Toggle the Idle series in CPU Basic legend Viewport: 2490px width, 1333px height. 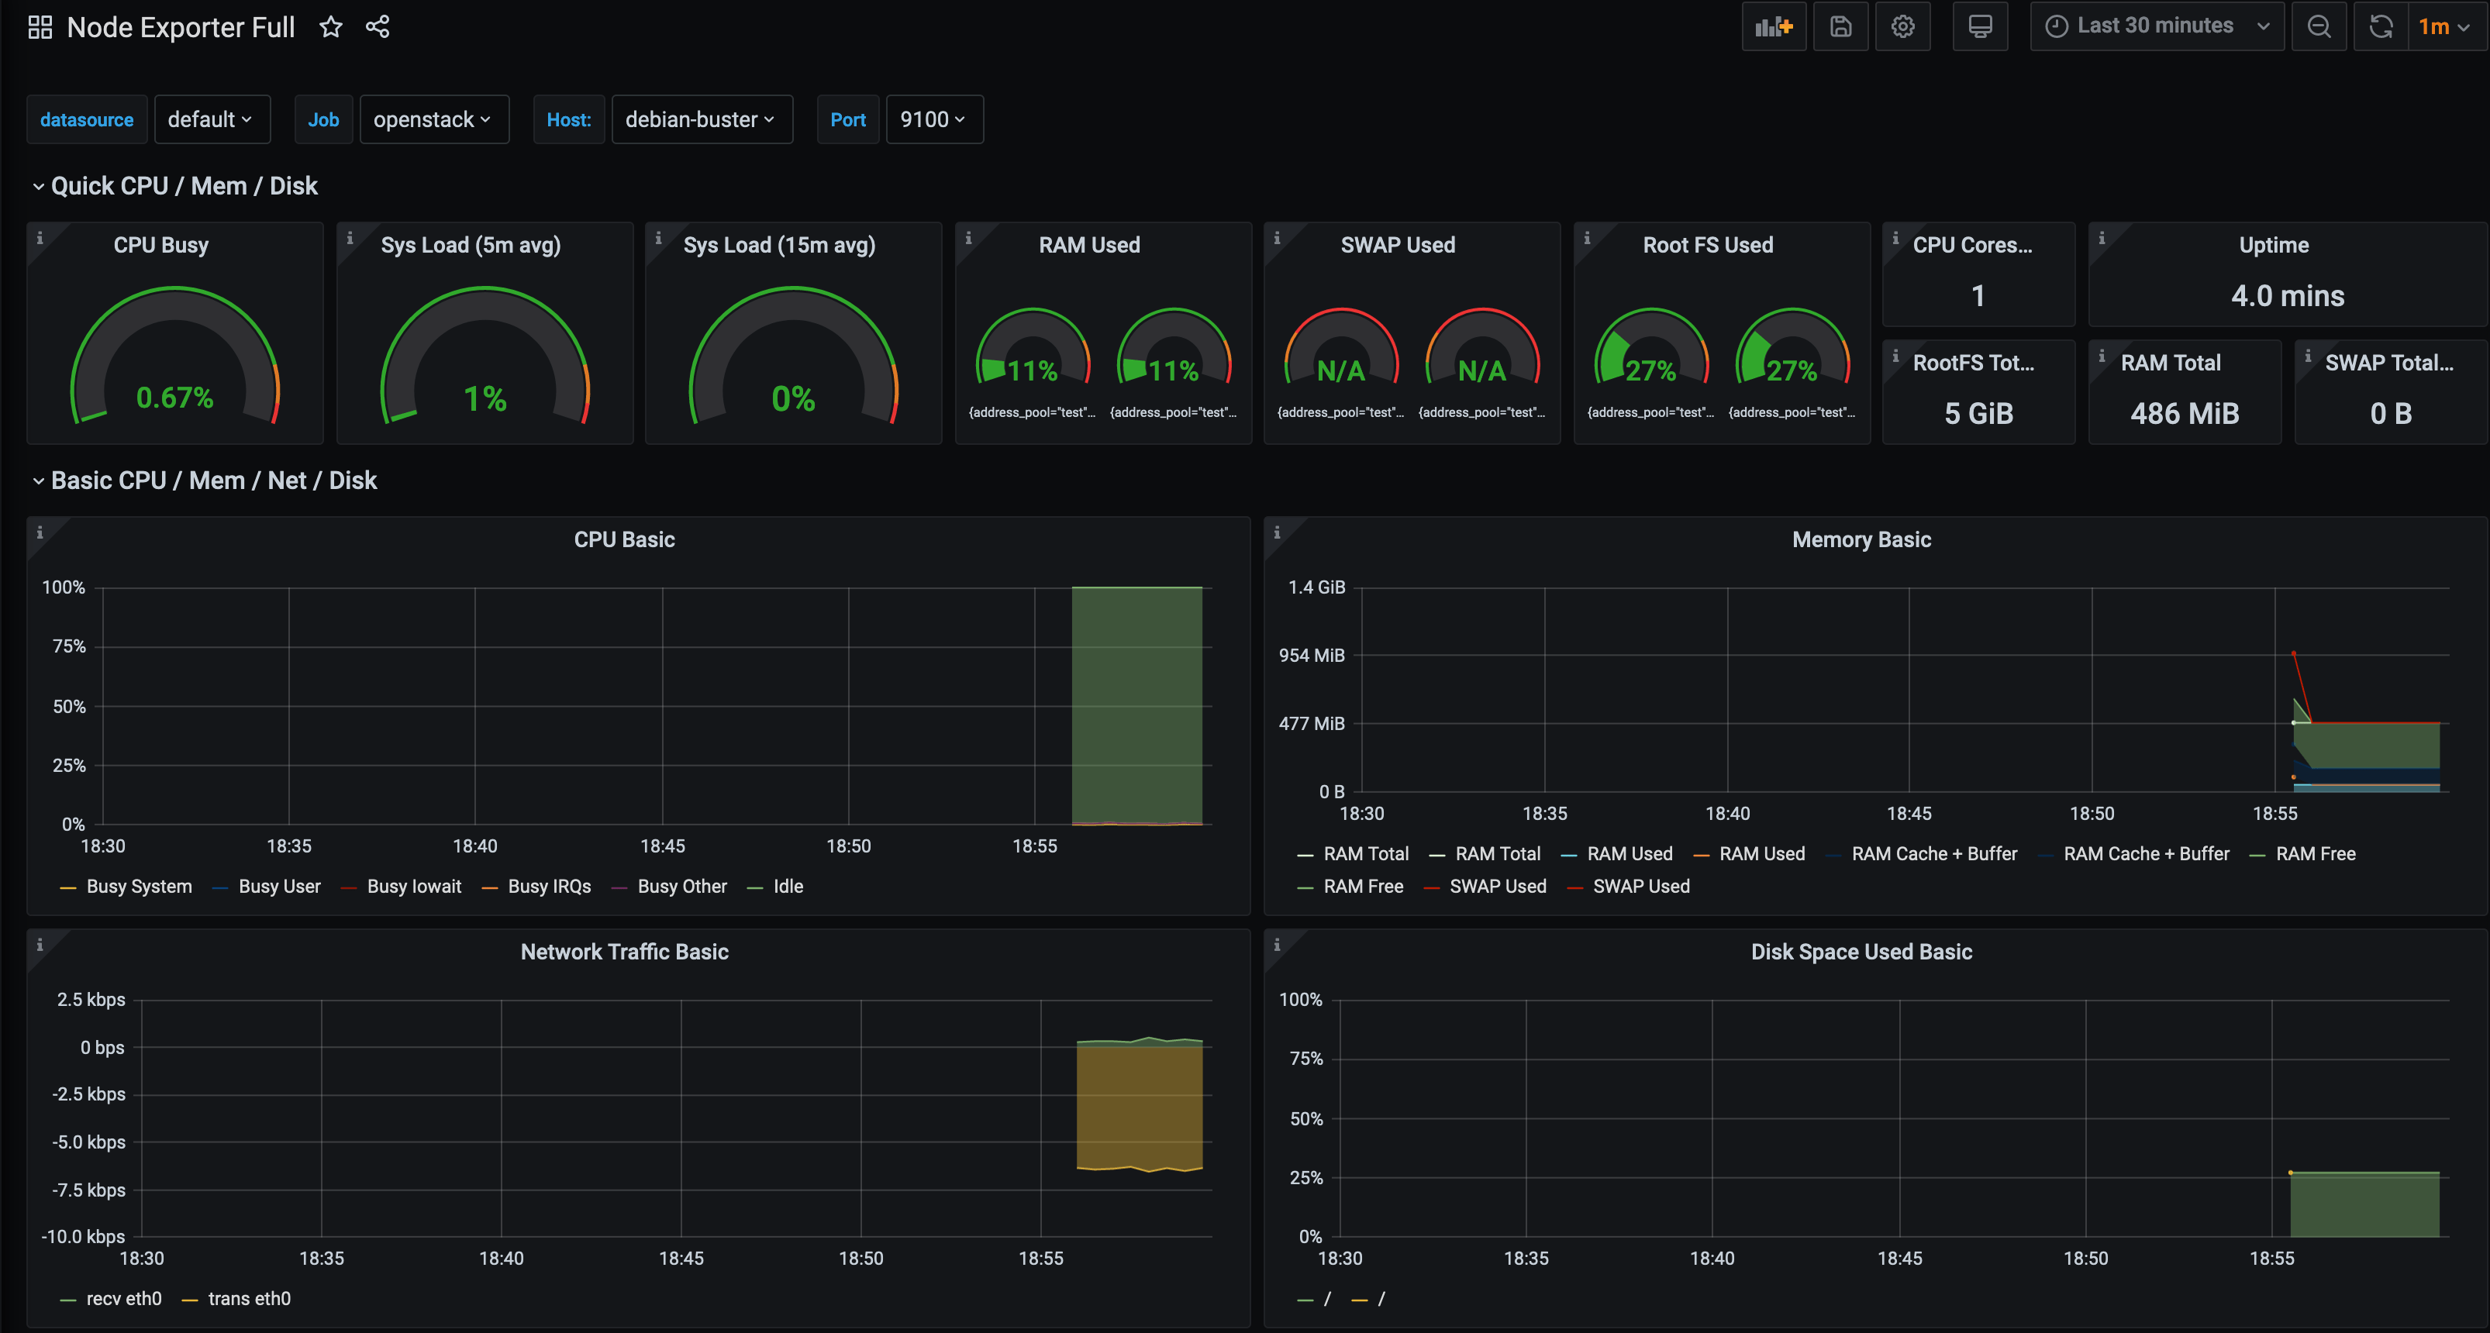tap(786, 886)
